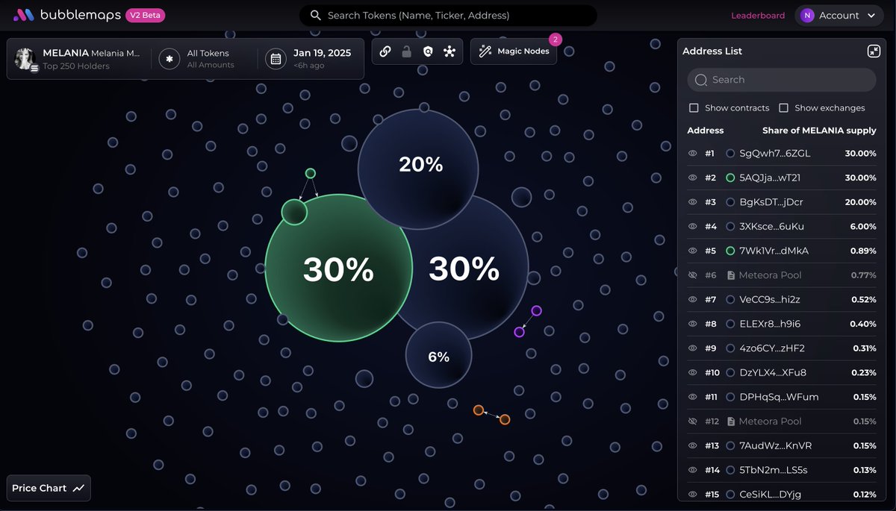
Task: Click the Price Chart trend line icon
Action: coord(78,488)
